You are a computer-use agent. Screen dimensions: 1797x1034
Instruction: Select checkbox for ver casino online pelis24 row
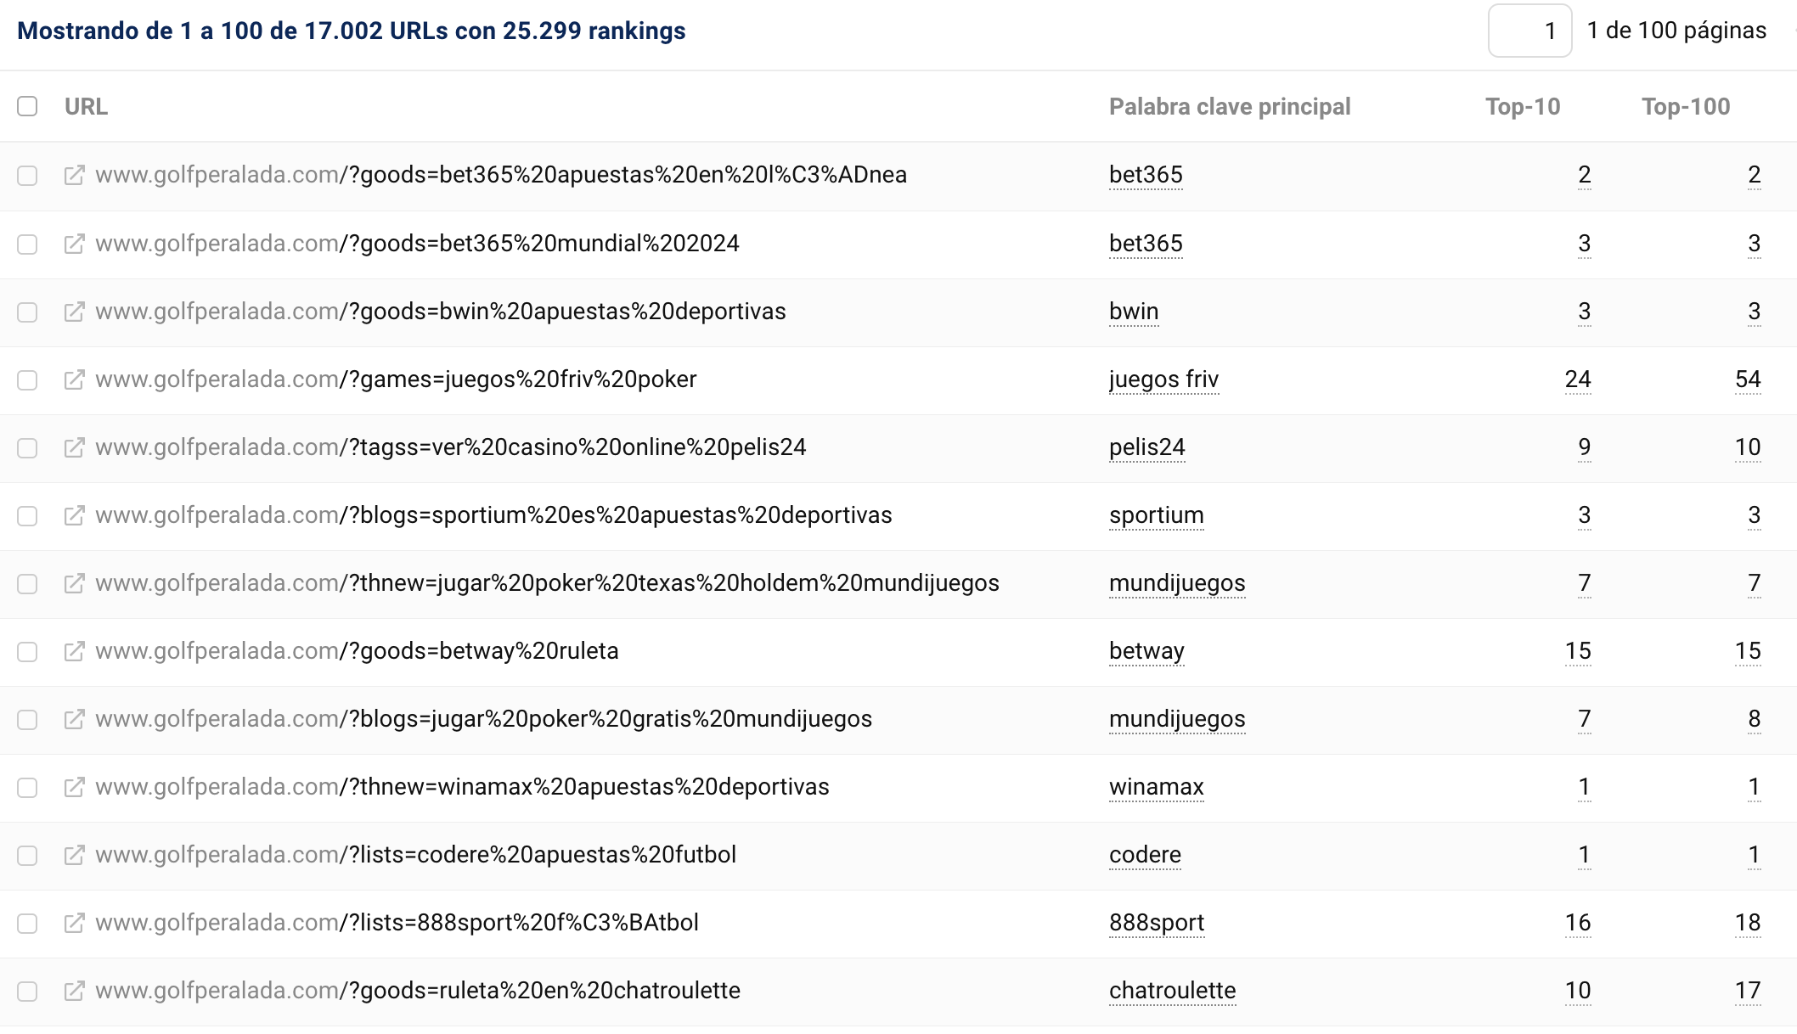27,448
